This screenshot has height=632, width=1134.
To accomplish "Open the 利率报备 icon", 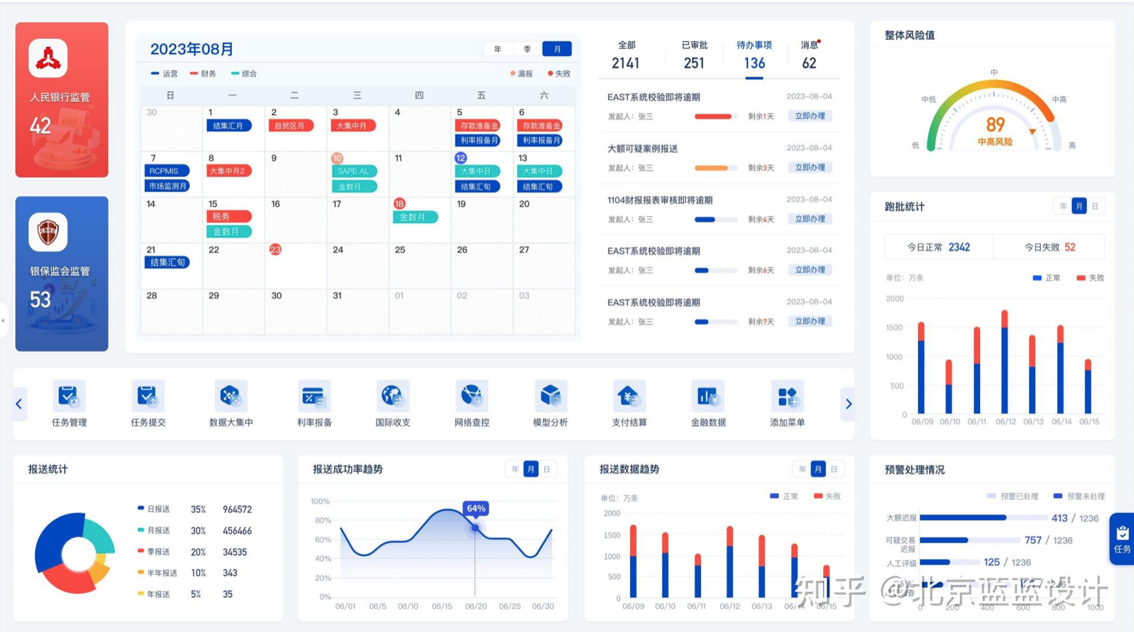I will pyautogui.click(x=314, y=397).
